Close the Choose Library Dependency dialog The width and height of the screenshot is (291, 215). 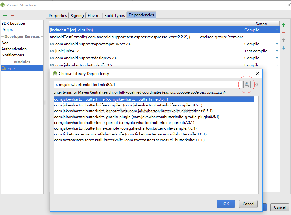258,73
